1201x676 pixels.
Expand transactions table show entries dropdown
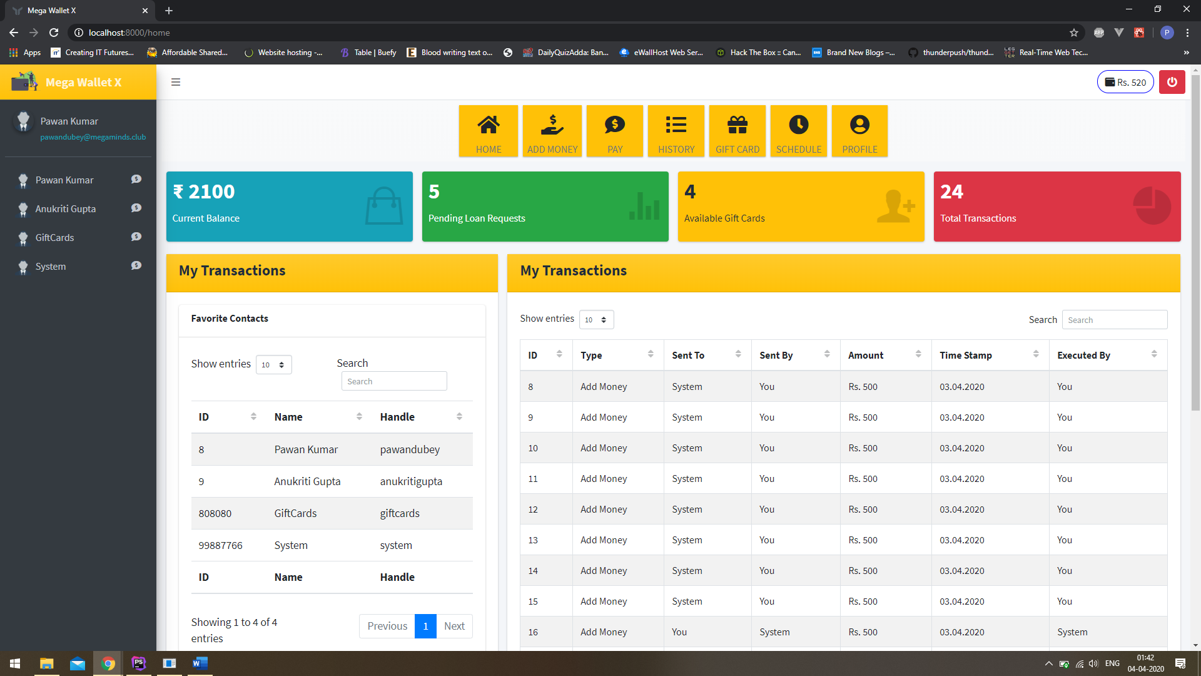596,320
